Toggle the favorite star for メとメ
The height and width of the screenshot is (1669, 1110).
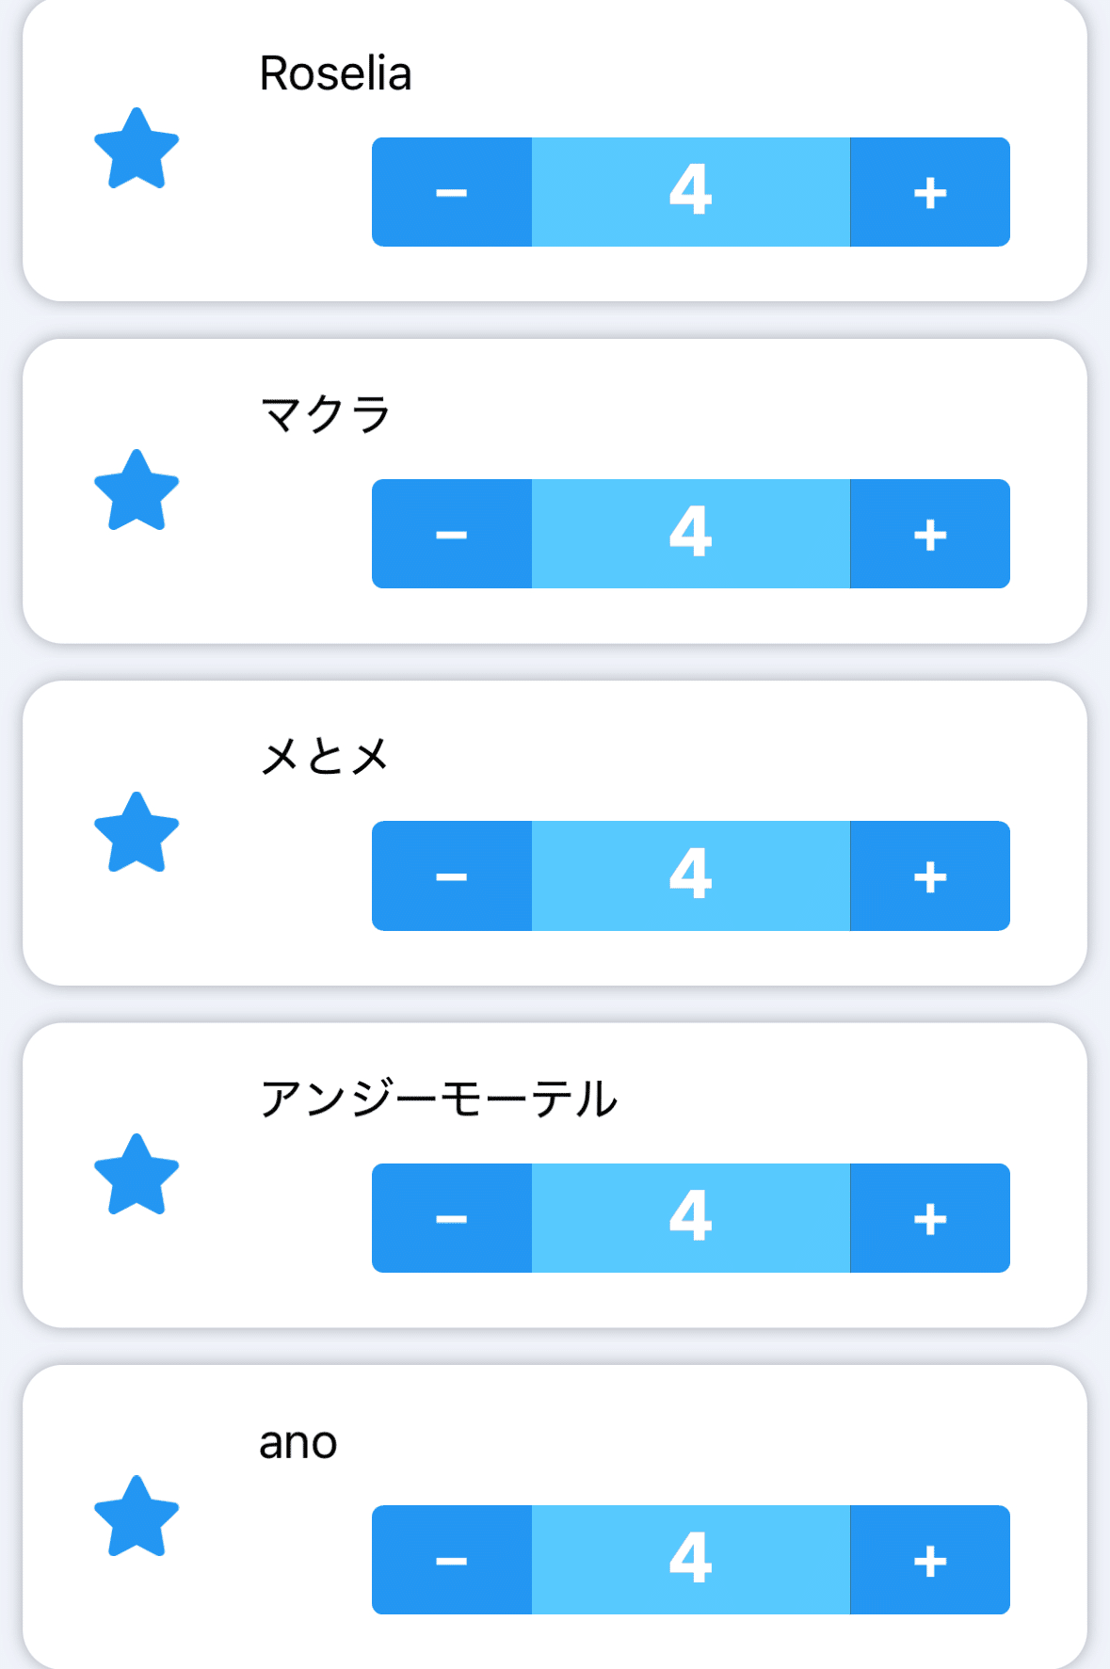[x=137, y=834]
